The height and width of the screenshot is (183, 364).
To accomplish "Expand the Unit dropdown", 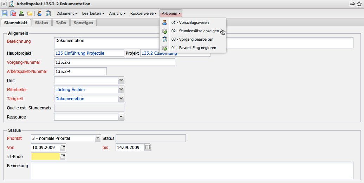I will coord(121,80).
